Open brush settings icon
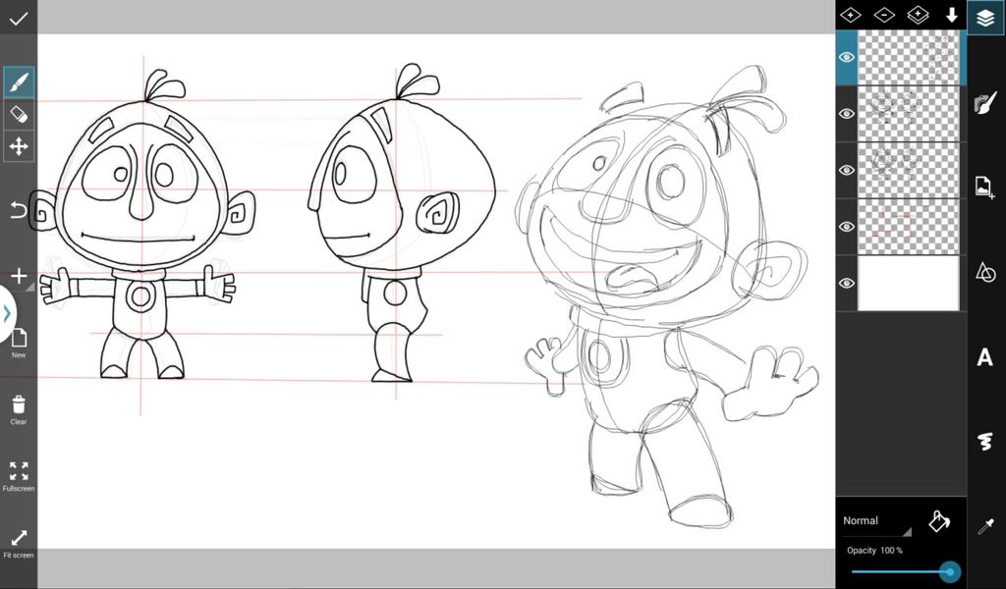The height and width of the screenshot is (589, 1006). tap(985, 102)
